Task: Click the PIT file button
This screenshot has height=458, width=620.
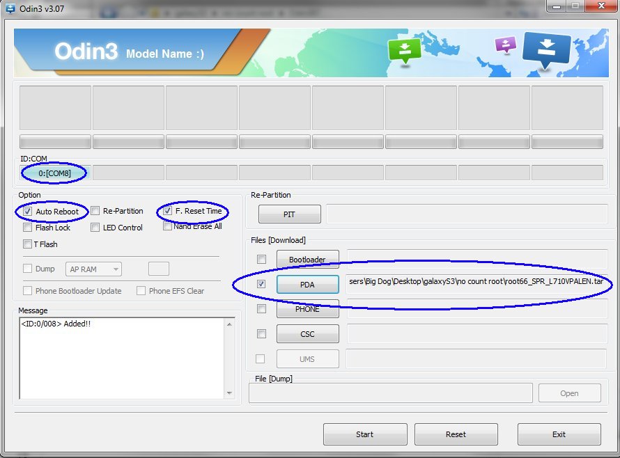Action: pyautogui.click(x=289, y=214)
